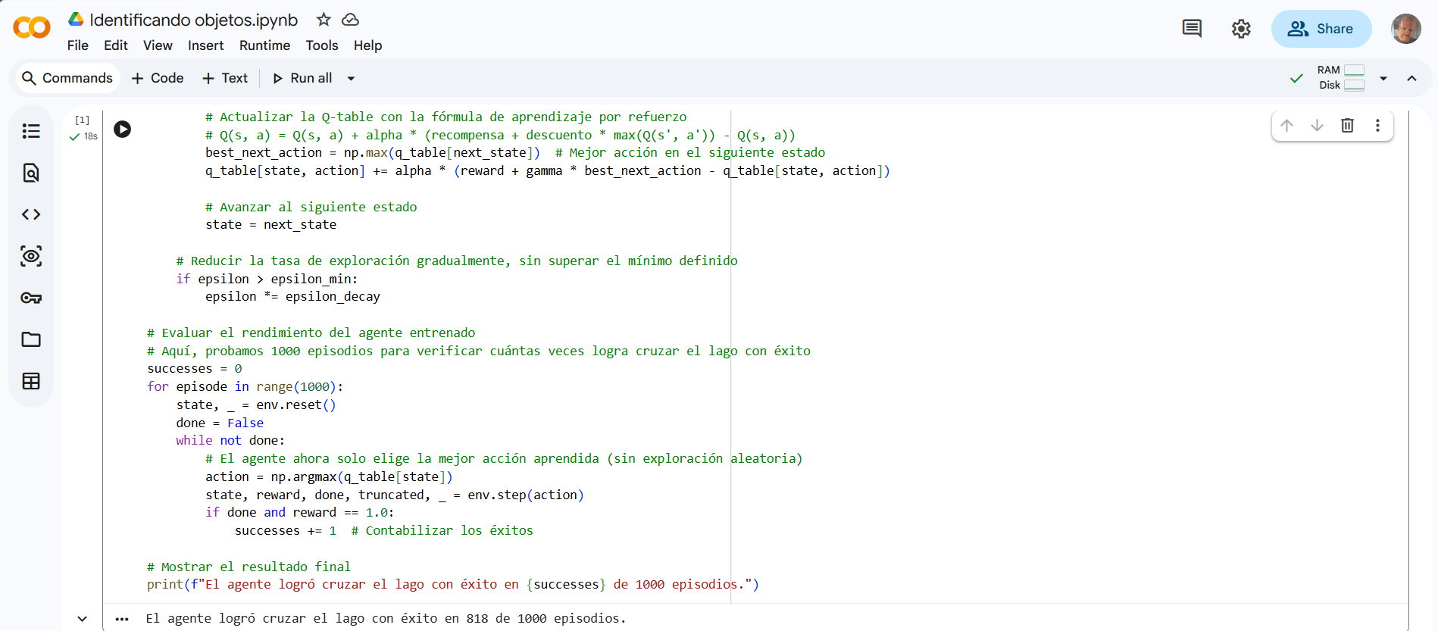Click the line 'state = next_state'

270,225
